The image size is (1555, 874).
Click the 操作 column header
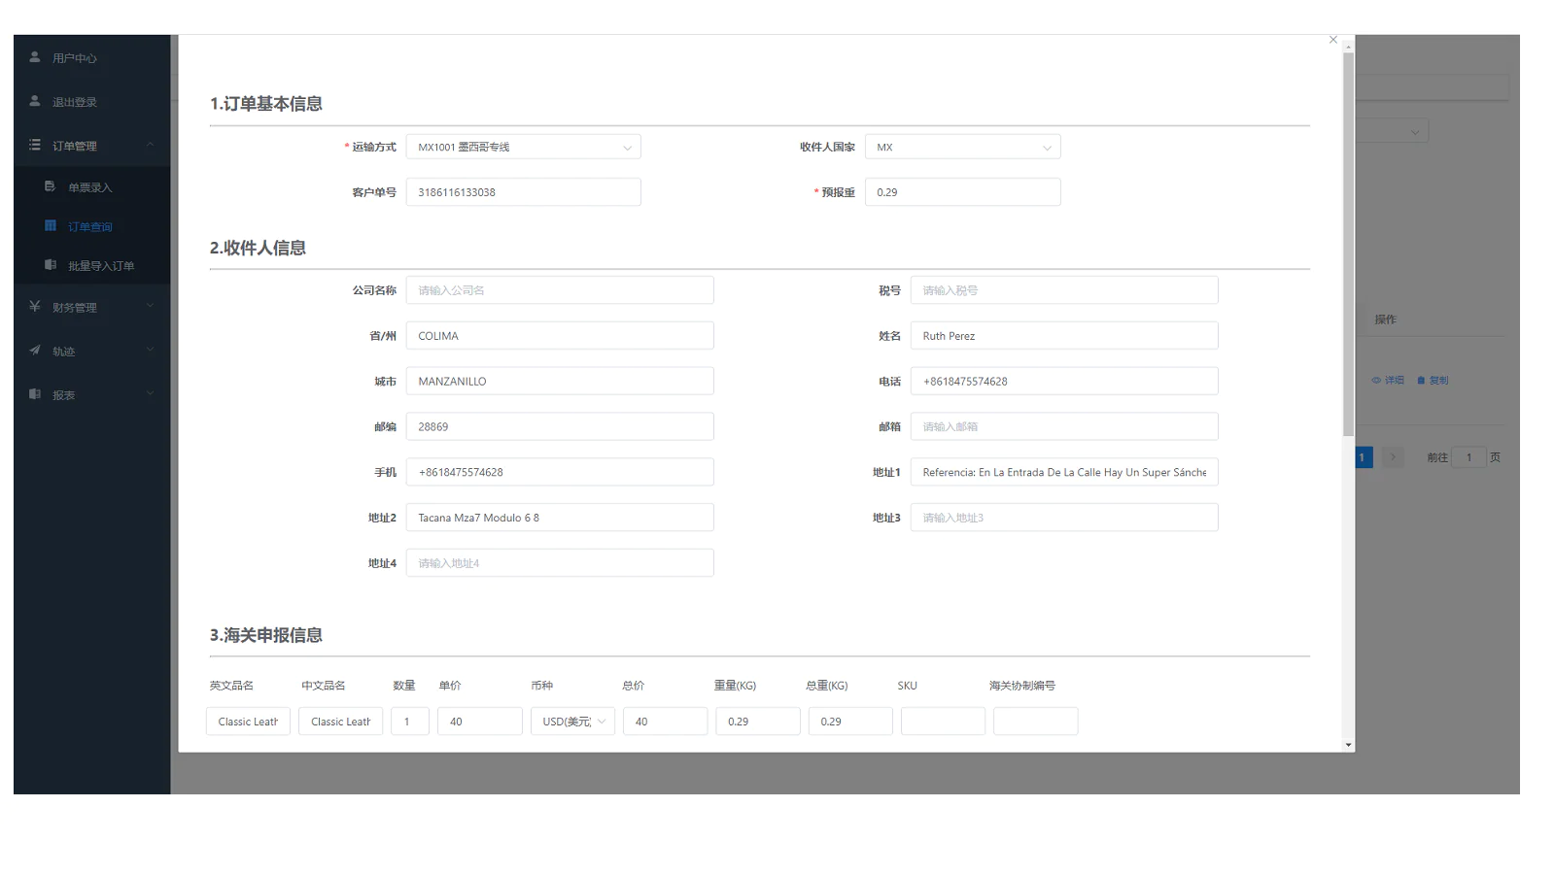pos(1385,319)
